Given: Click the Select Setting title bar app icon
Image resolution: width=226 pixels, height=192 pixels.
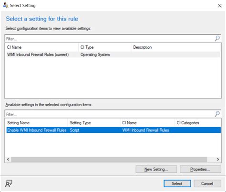Looking at the screenshot, I should click(x=5, y=5).
